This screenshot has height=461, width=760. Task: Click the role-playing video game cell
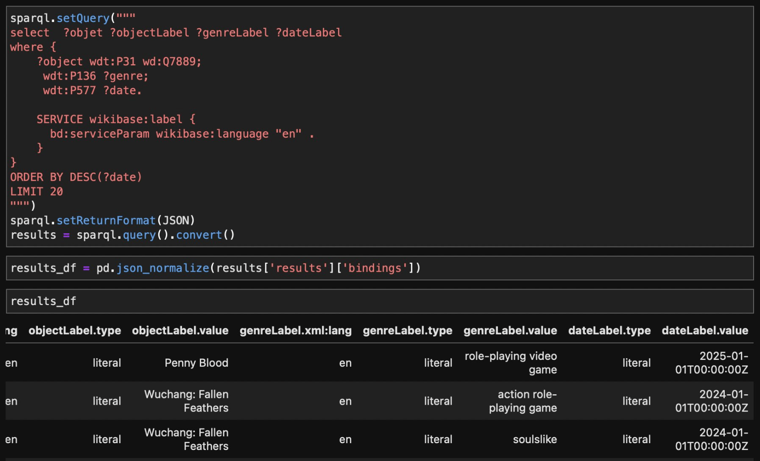click(511, 363)
